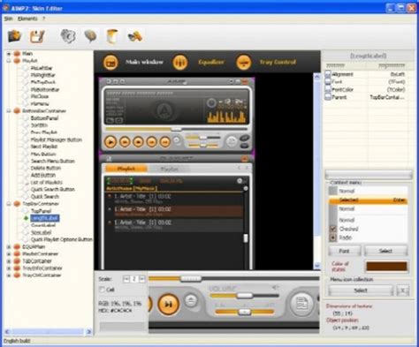Click the Main window round icon
Viewport: 419px width, 347px height.
pos(110,63)
